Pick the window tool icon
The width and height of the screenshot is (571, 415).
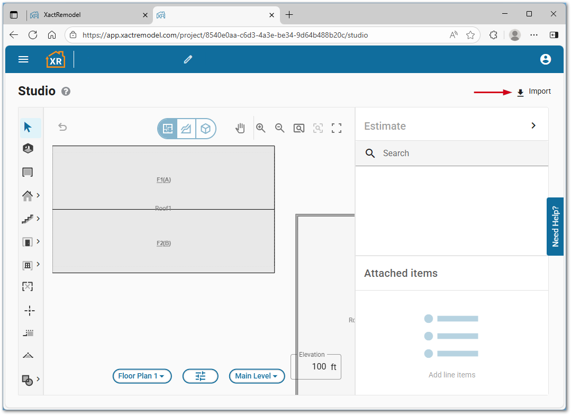(x=28, y=265)
